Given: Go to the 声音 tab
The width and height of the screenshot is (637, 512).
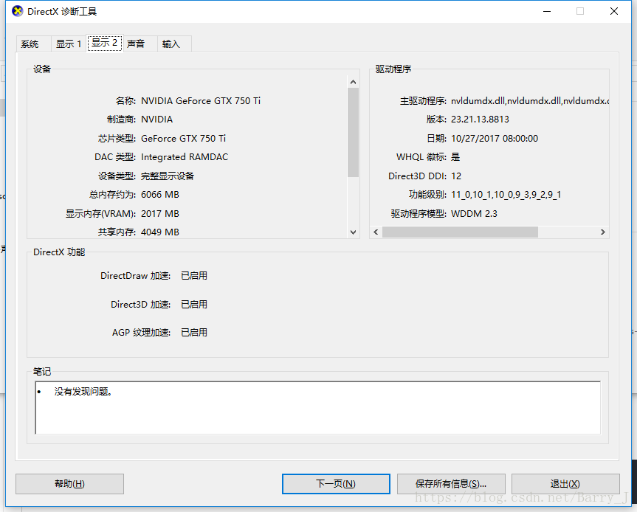Looking at the screenshot, I should click(140, 44).
